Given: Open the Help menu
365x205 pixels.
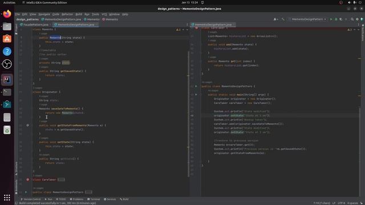Looking at the screenshot, I should tap(125, 14).
